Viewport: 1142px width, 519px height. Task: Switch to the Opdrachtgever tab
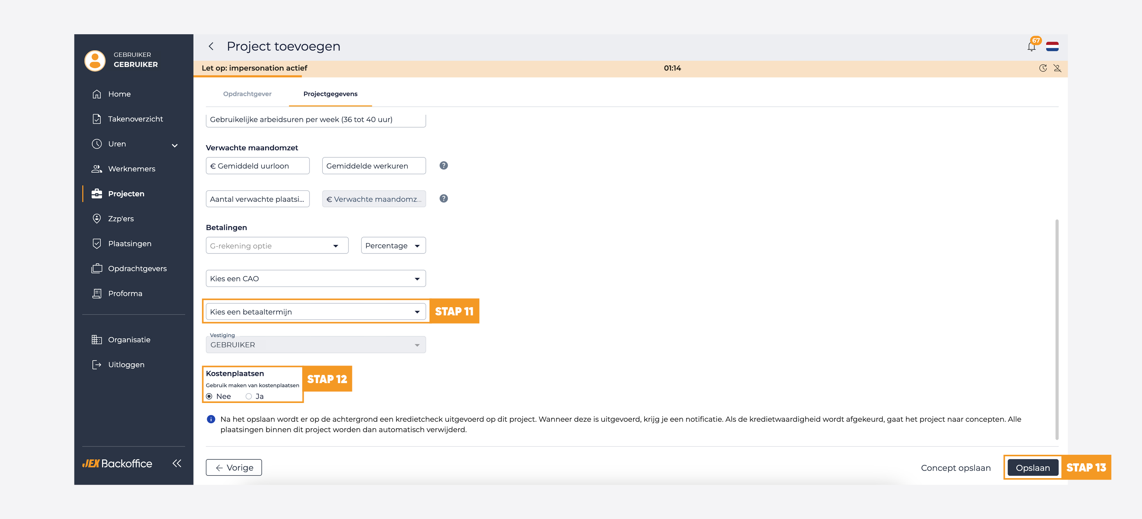(247, 94)
